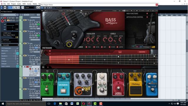This screenshot has height=106, width=188.
Task: Mute the GrandPno track
Action: pyautogui.click(x=25, y=56)
